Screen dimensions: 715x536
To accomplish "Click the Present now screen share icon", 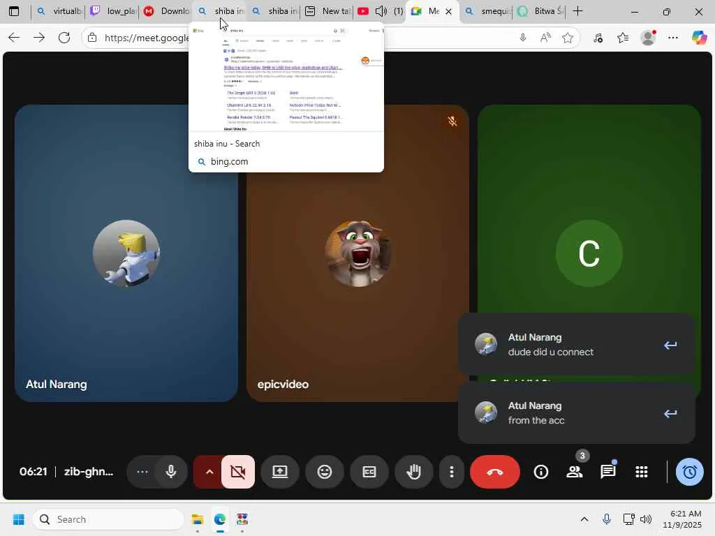I will [279, 472].
